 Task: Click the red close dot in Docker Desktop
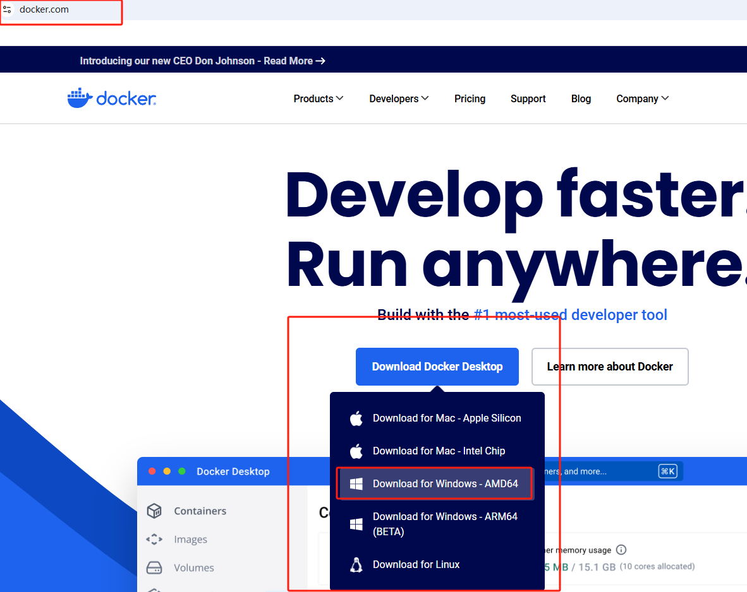click(152, 471)
